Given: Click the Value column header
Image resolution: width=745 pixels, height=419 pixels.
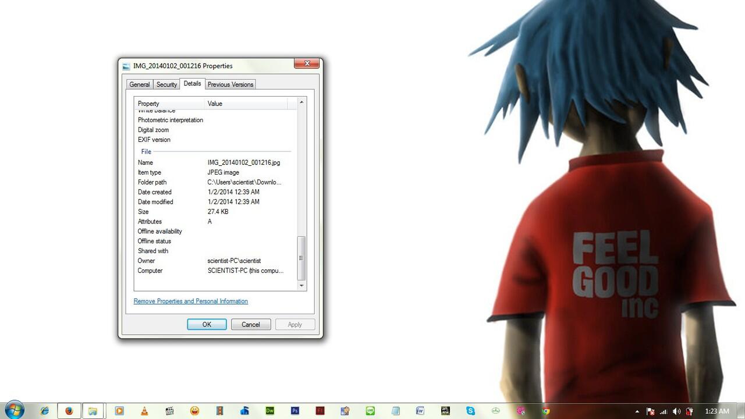Looking at the screenshot, I should tap(246, 104).
